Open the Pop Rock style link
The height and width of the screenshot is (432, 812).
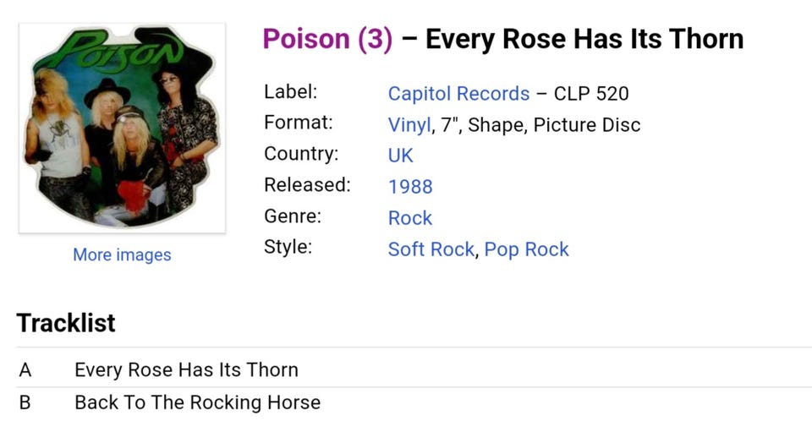click(526, 249)
